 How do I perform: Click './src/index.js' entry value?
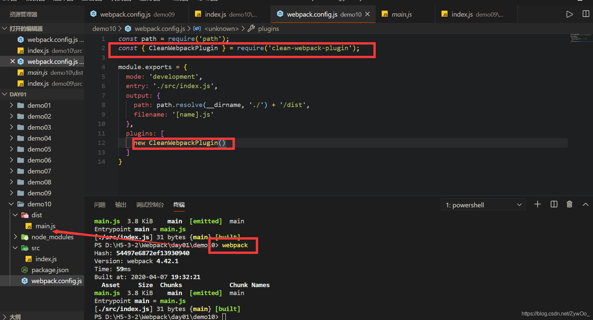coord(183,86)
